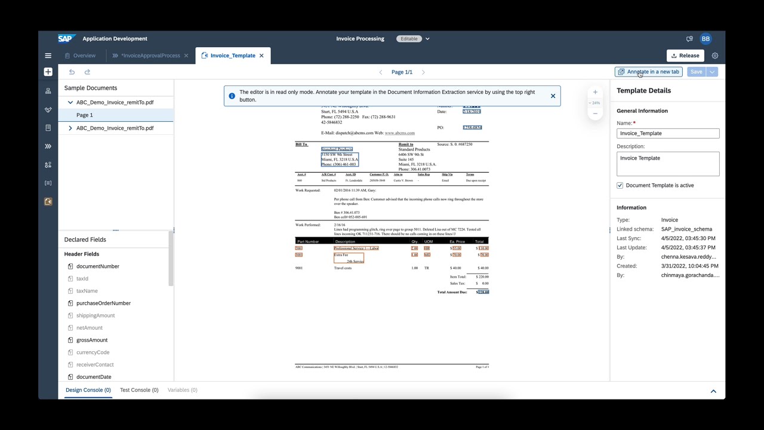Click the Editable status badge

pos(409,39)
